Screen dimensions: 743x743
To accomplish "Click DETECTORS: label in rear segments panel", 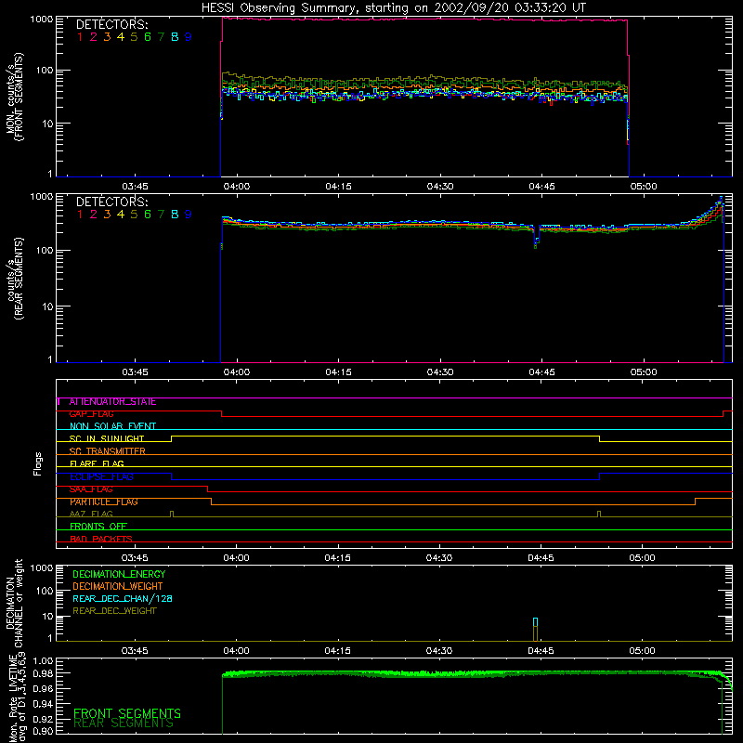I will point(111,202).
